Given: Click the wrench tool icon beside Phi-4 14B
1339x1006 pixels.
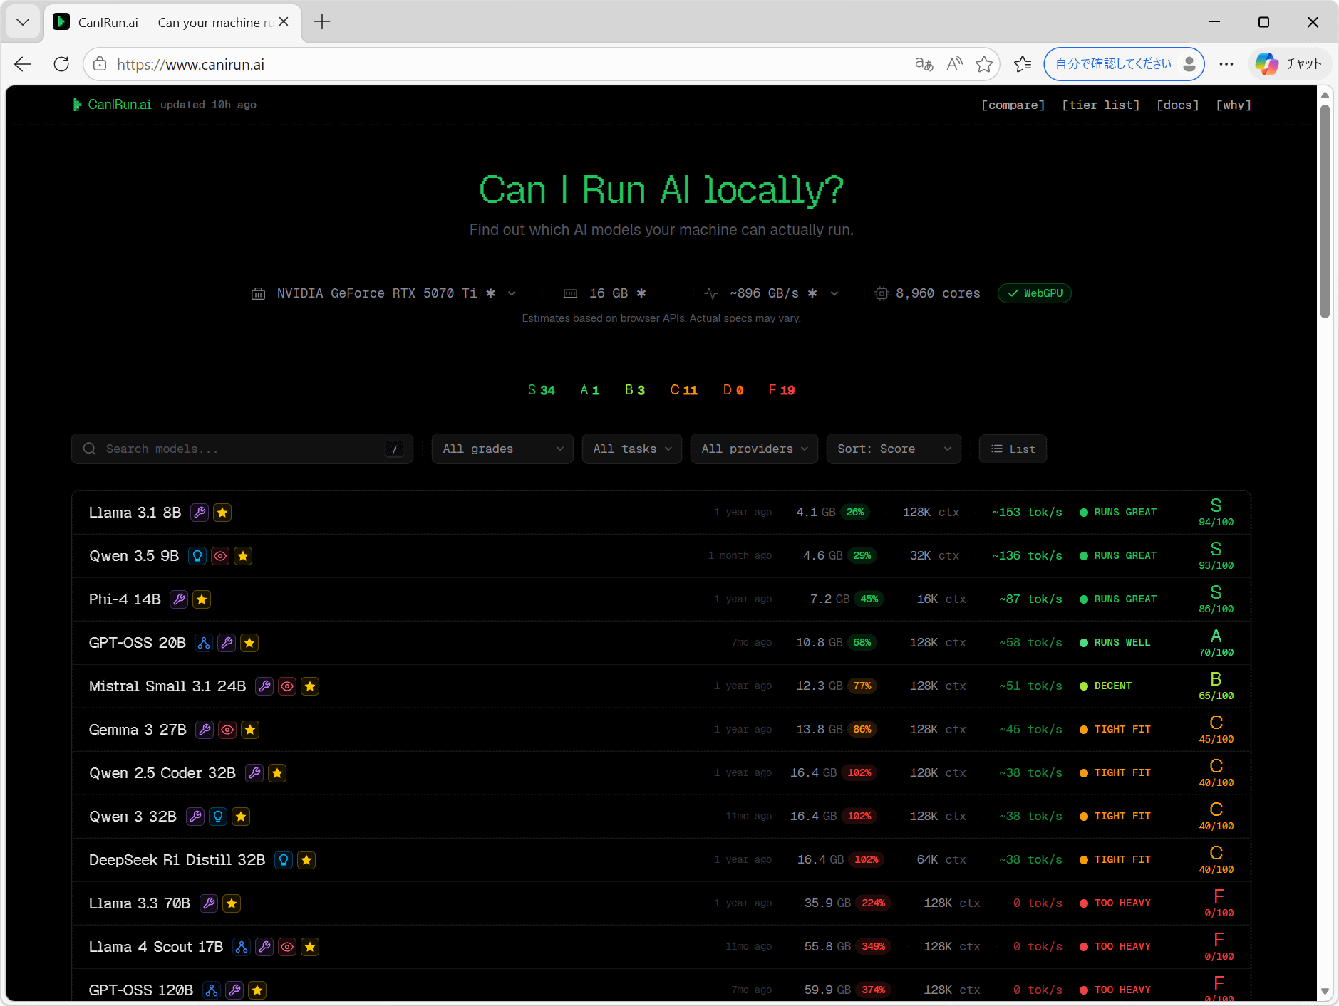Looking at the screenshot, I should pyautogui.click(x=179, y=599).
